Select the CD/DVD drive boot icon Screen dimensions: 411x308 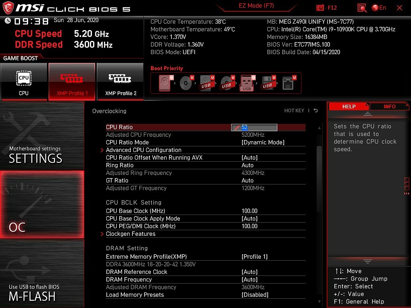(185, 83)
